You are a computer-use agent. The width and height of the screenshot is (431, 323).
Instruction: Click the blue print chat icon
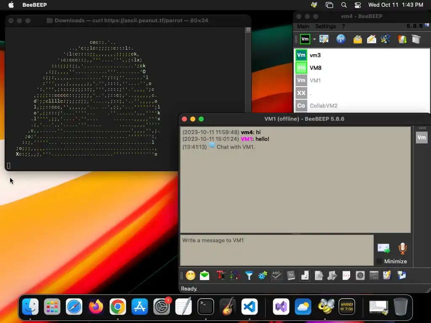(402, 275)
